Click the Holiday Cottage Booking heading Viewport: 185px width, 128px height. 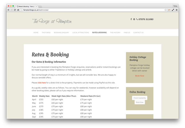138,59
